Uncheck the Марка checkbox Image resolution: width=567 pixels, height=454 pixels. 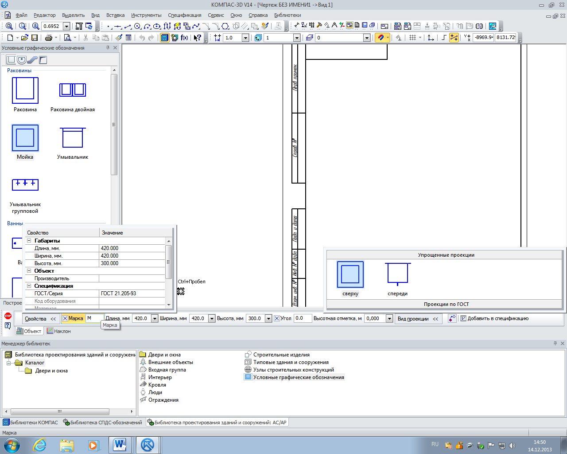pos(65,318)
